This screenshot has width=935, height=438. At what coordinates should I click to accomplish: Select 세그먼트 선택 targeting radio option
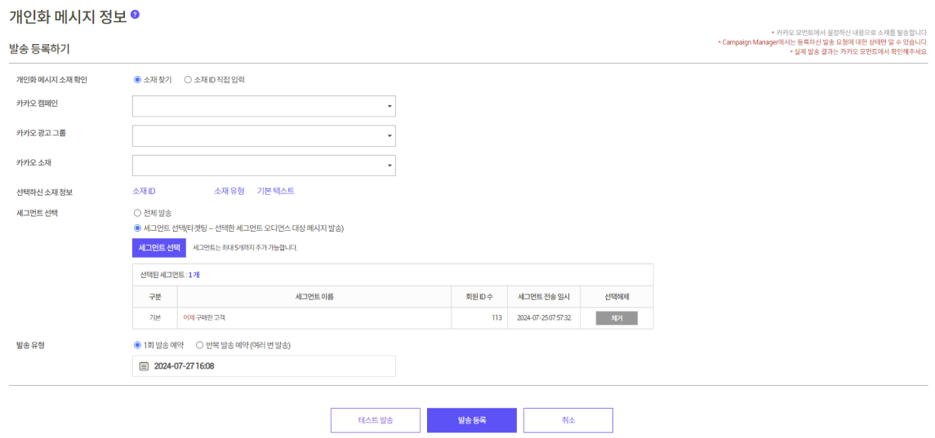(x=137, y=228)
